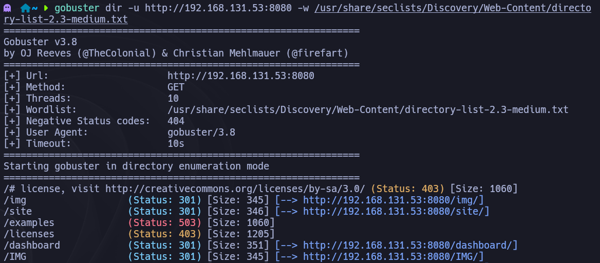The image size is (600, 263).
Task: Click the red Status 503 text
Action: [164, 223]
